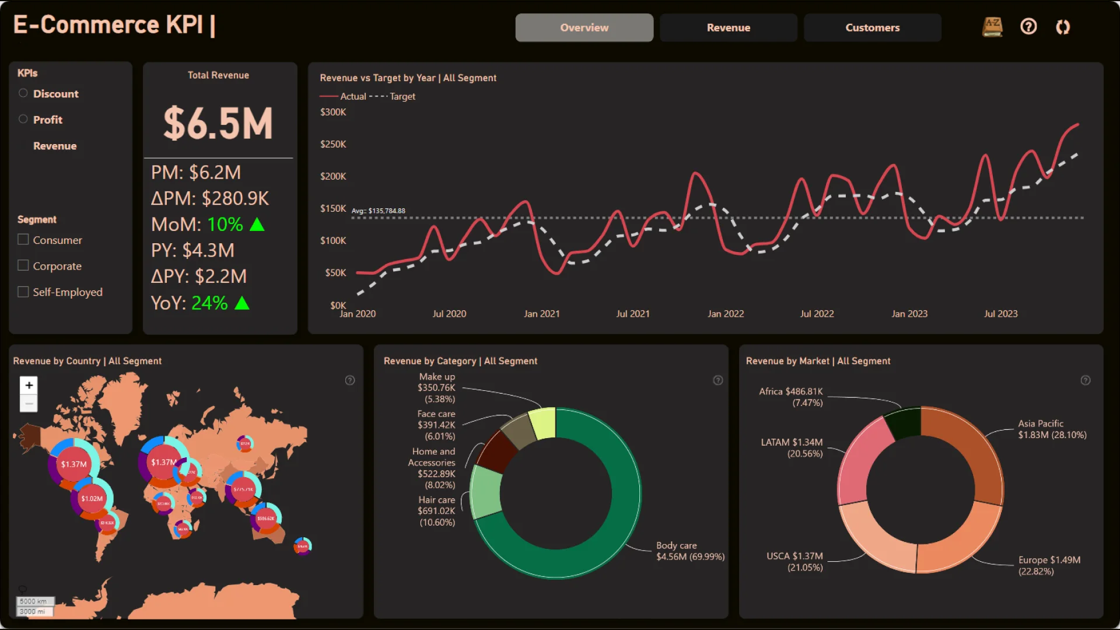The height and width of the screenshot is (630, 1120).
Task: Click the ΔPM: $280.9K value
Action: tap(210, 198)
